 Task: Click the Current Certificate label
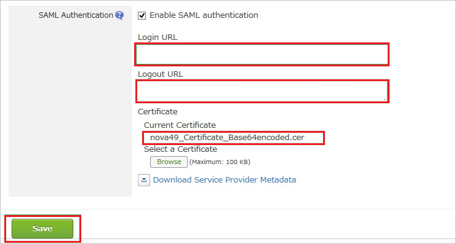(x=180, y=125)
